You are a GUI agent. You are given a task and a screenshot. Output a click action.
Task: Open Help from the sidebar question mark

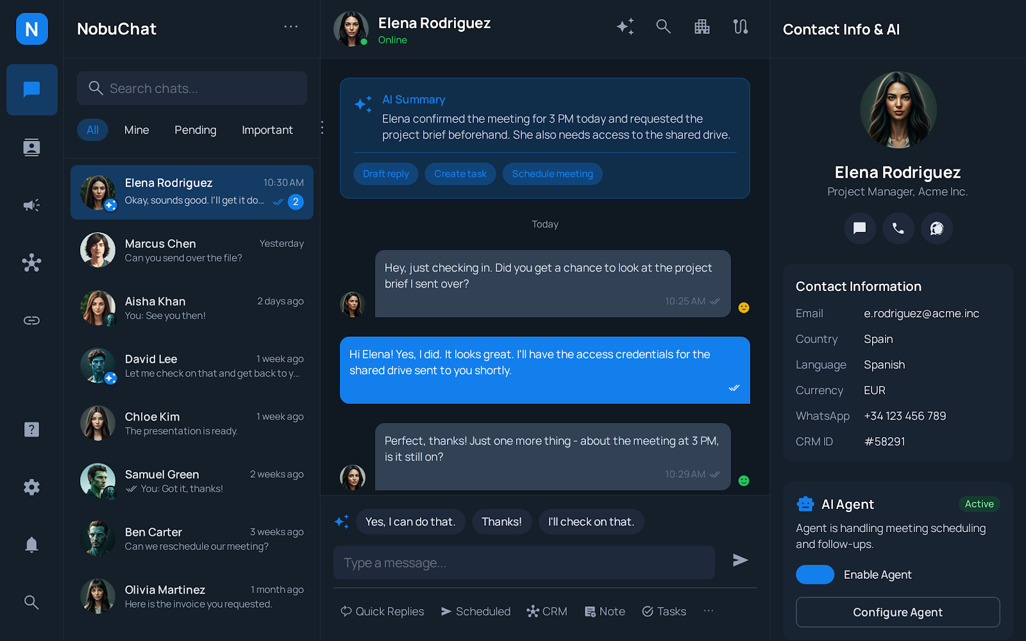[31, 429]
